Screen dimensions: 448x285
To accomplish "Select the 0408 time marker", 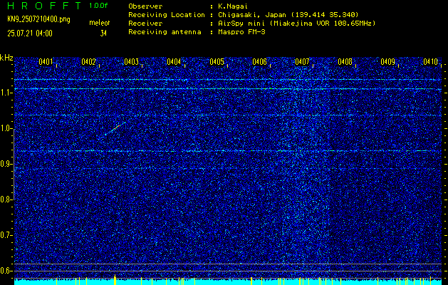I will (x=345, y=62).
